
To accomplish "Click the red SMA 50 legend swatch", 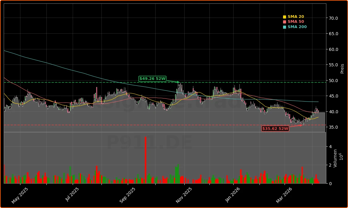I will [285, 22].
